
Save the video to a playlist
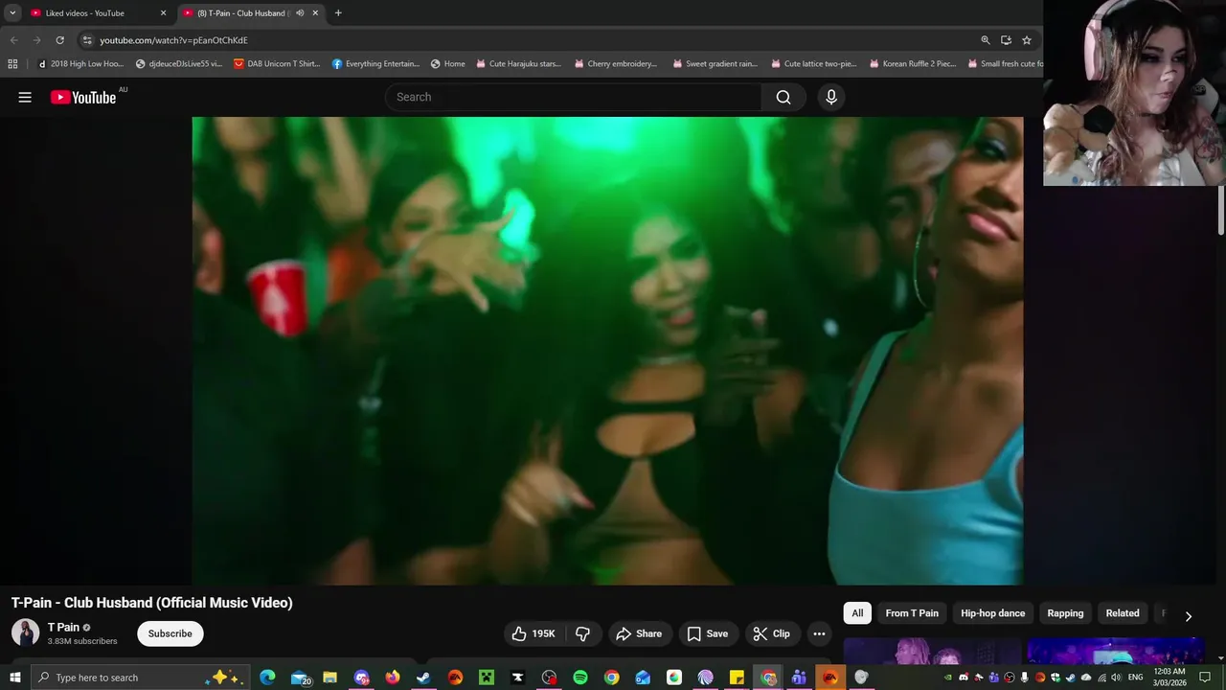click(707, 633)
